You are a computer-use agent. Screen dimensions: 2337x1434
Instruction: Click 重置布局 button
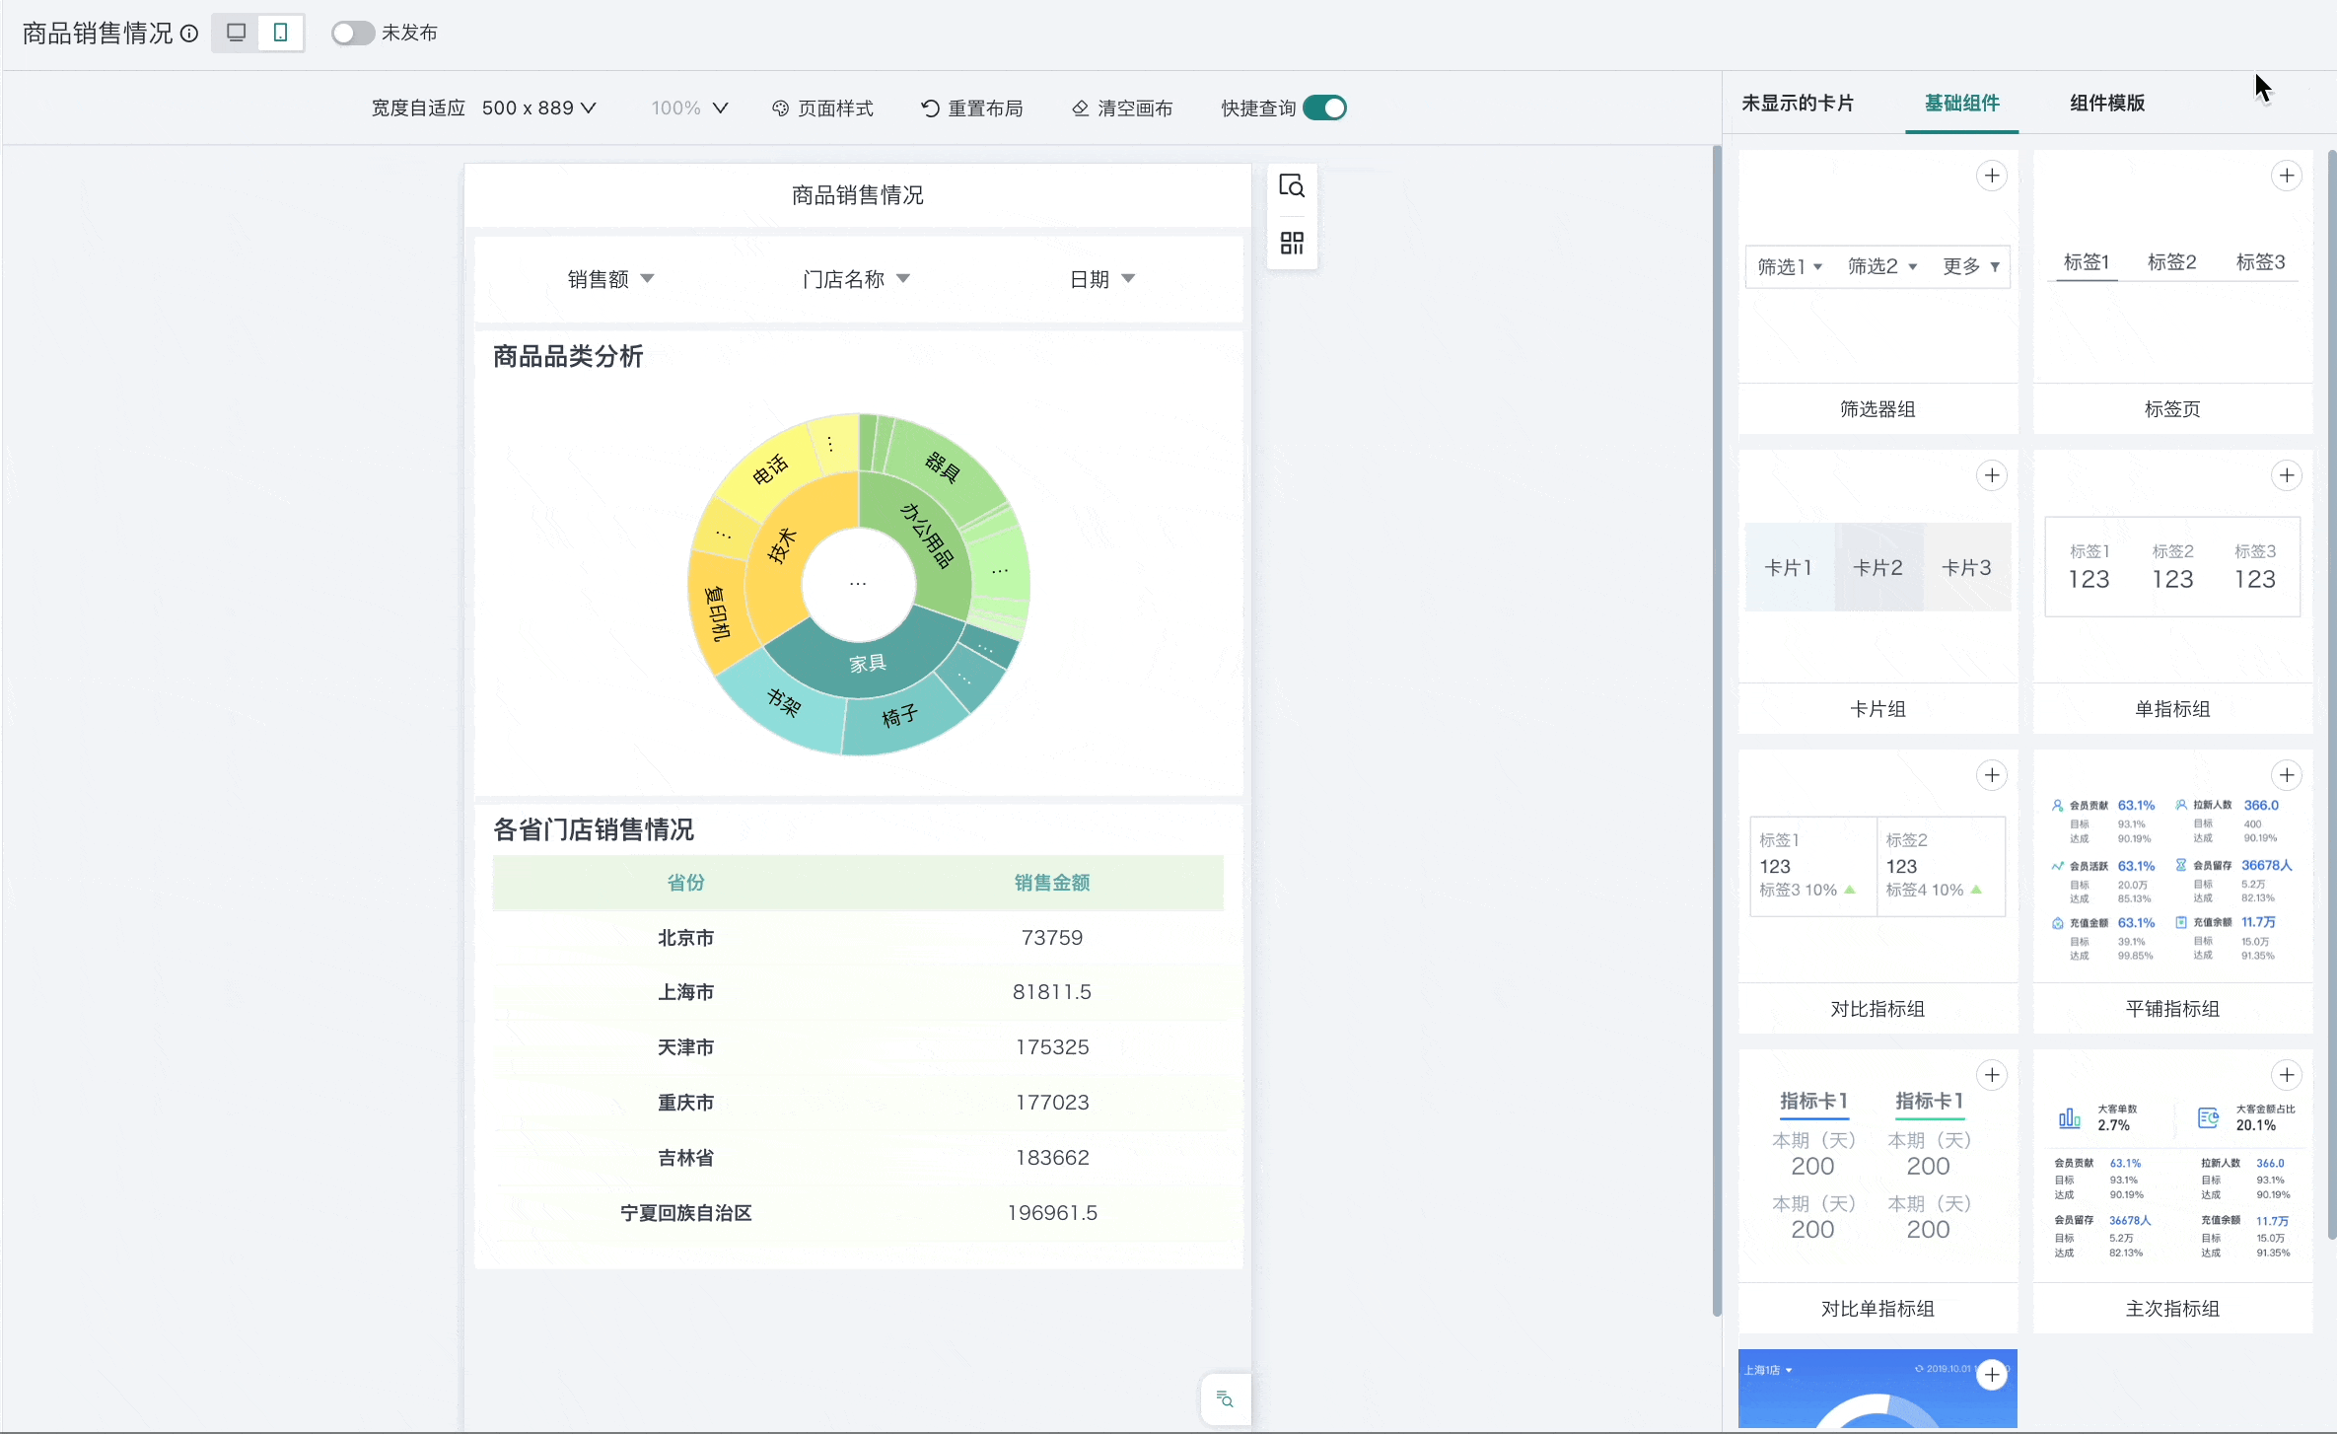click(971, 108)
